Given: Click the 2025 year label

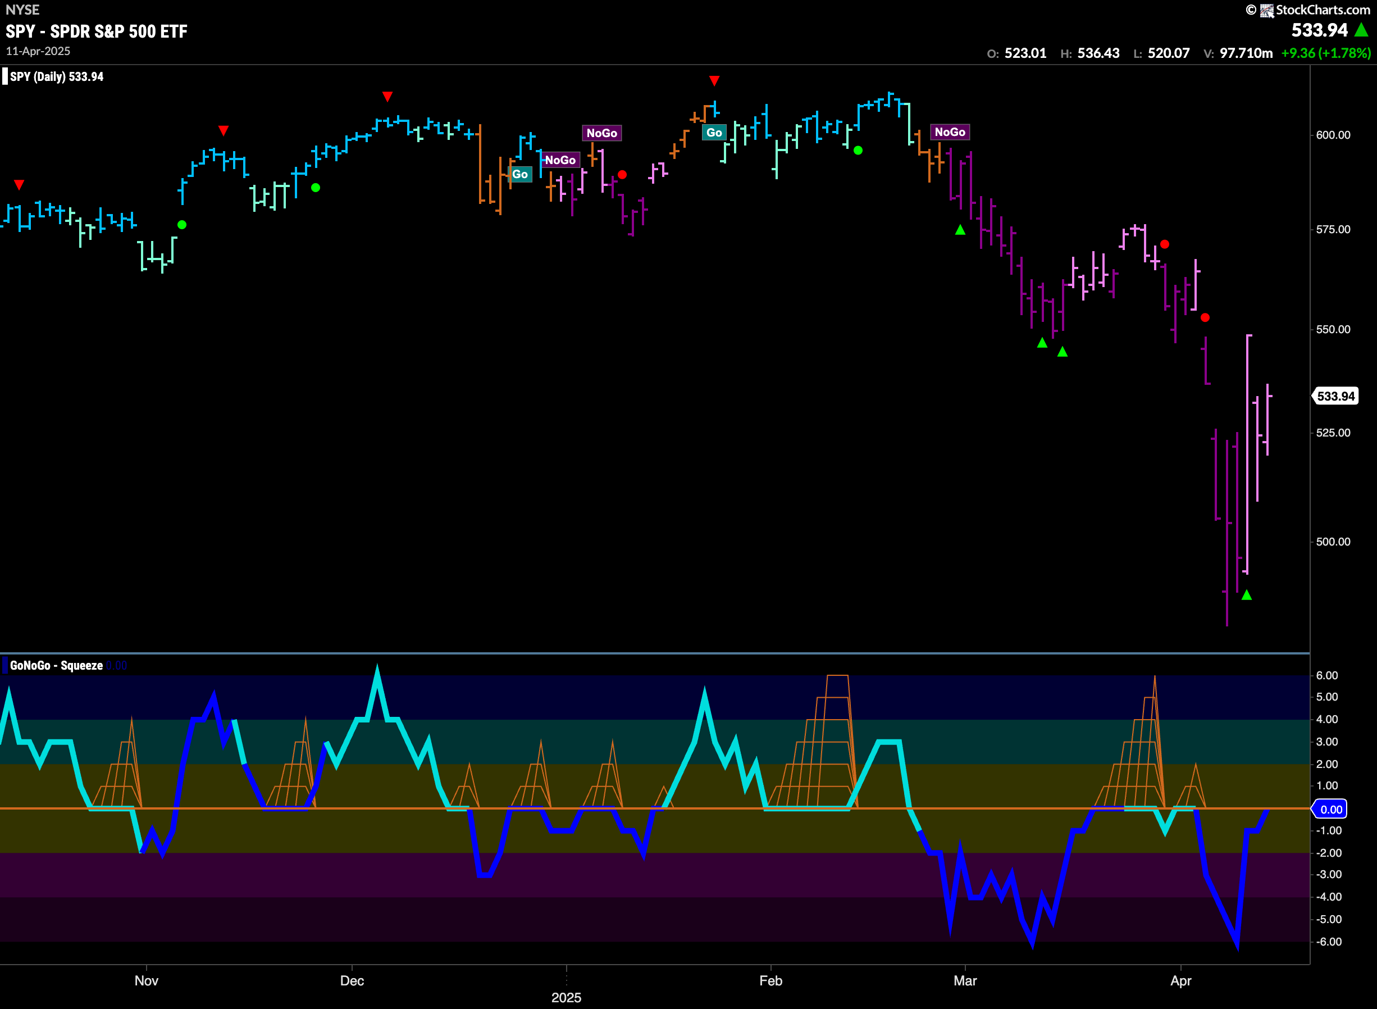Looking at the screenshot, I should pyautogui.click(x=567, y=997).
